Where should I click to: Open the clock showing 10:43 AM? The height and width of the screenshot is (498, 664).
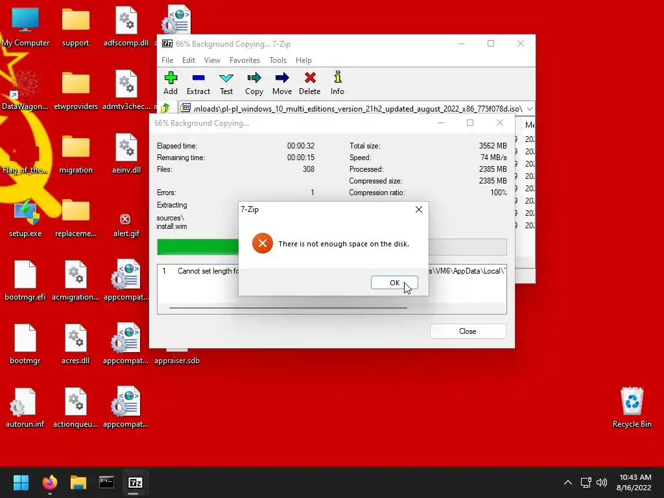pyautogui.click(x=634, y=482)
